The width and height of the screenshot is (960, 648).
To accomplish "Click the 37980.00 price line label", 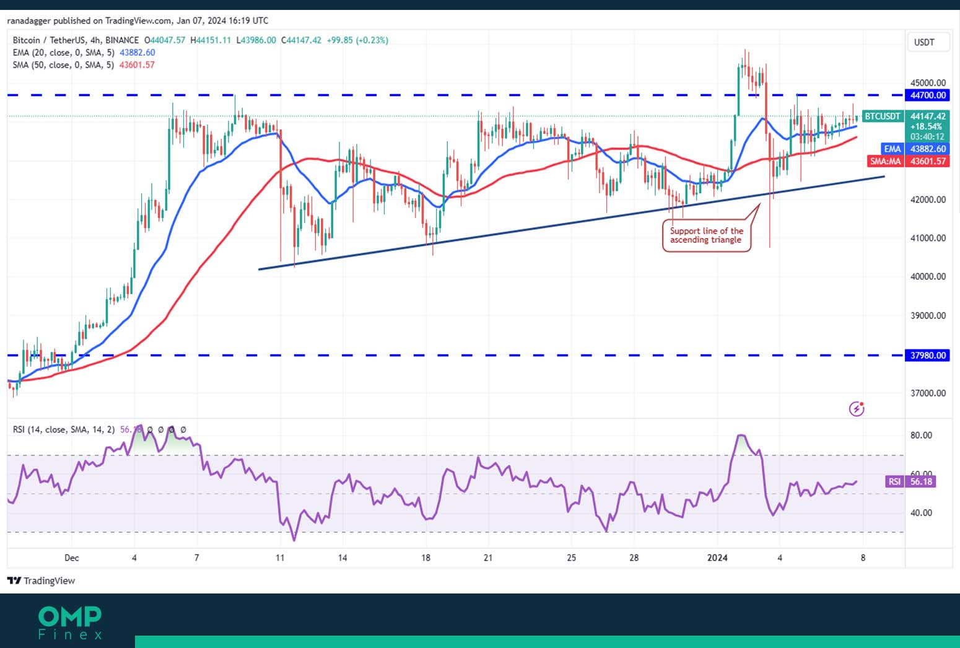I will tap(927, 356).
